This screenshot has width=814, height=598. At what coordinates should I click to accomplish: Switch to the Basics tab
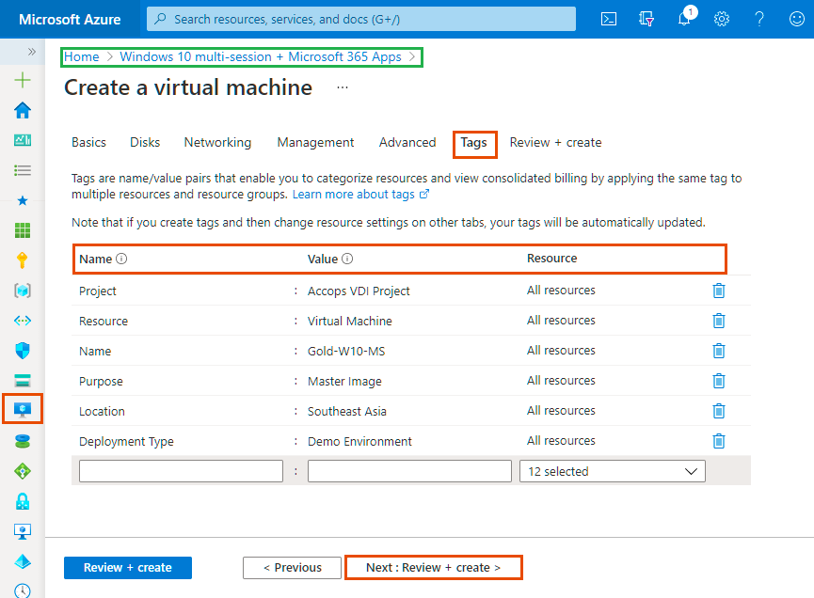(x=88, y=143)
